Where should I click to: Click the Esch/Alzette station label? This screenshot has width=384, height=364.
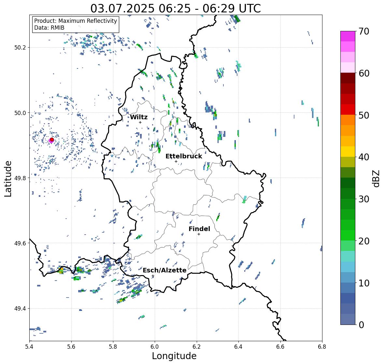[164, 270]
